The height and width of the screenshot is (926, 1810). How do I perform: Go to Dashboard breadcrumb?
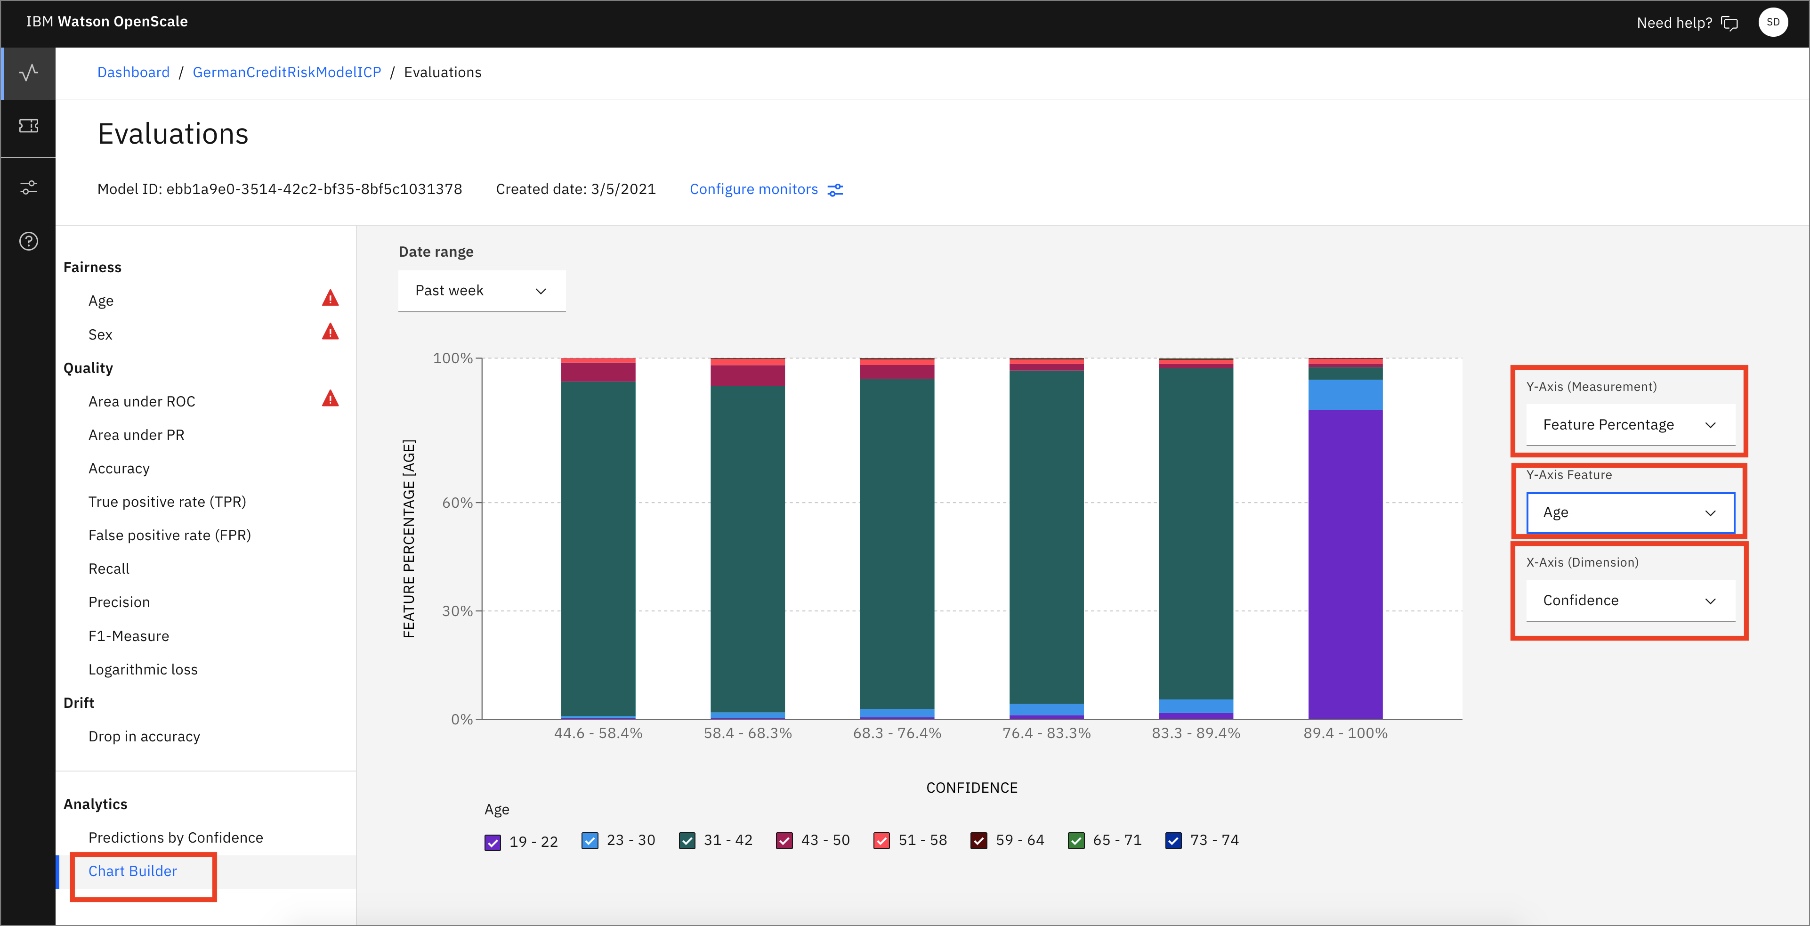pos(134,73)
